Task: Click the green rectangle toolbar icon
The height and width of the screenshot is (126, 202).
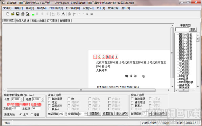Action: (x=33, y=14)
